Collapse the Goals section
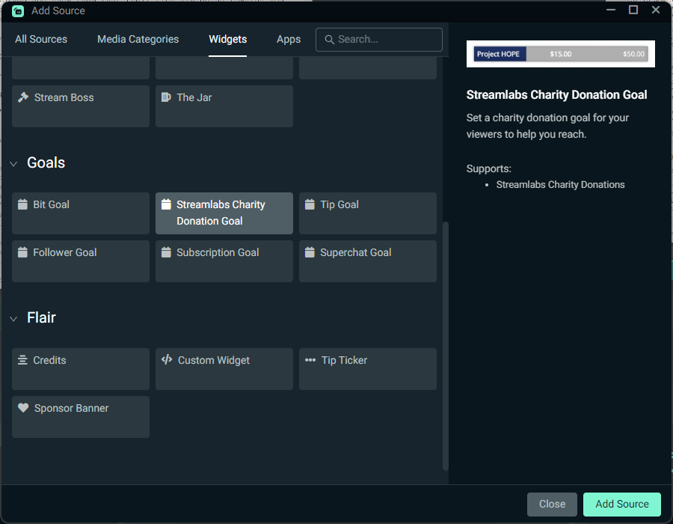Viewport: 673px width, 524px height. [13, 162]
